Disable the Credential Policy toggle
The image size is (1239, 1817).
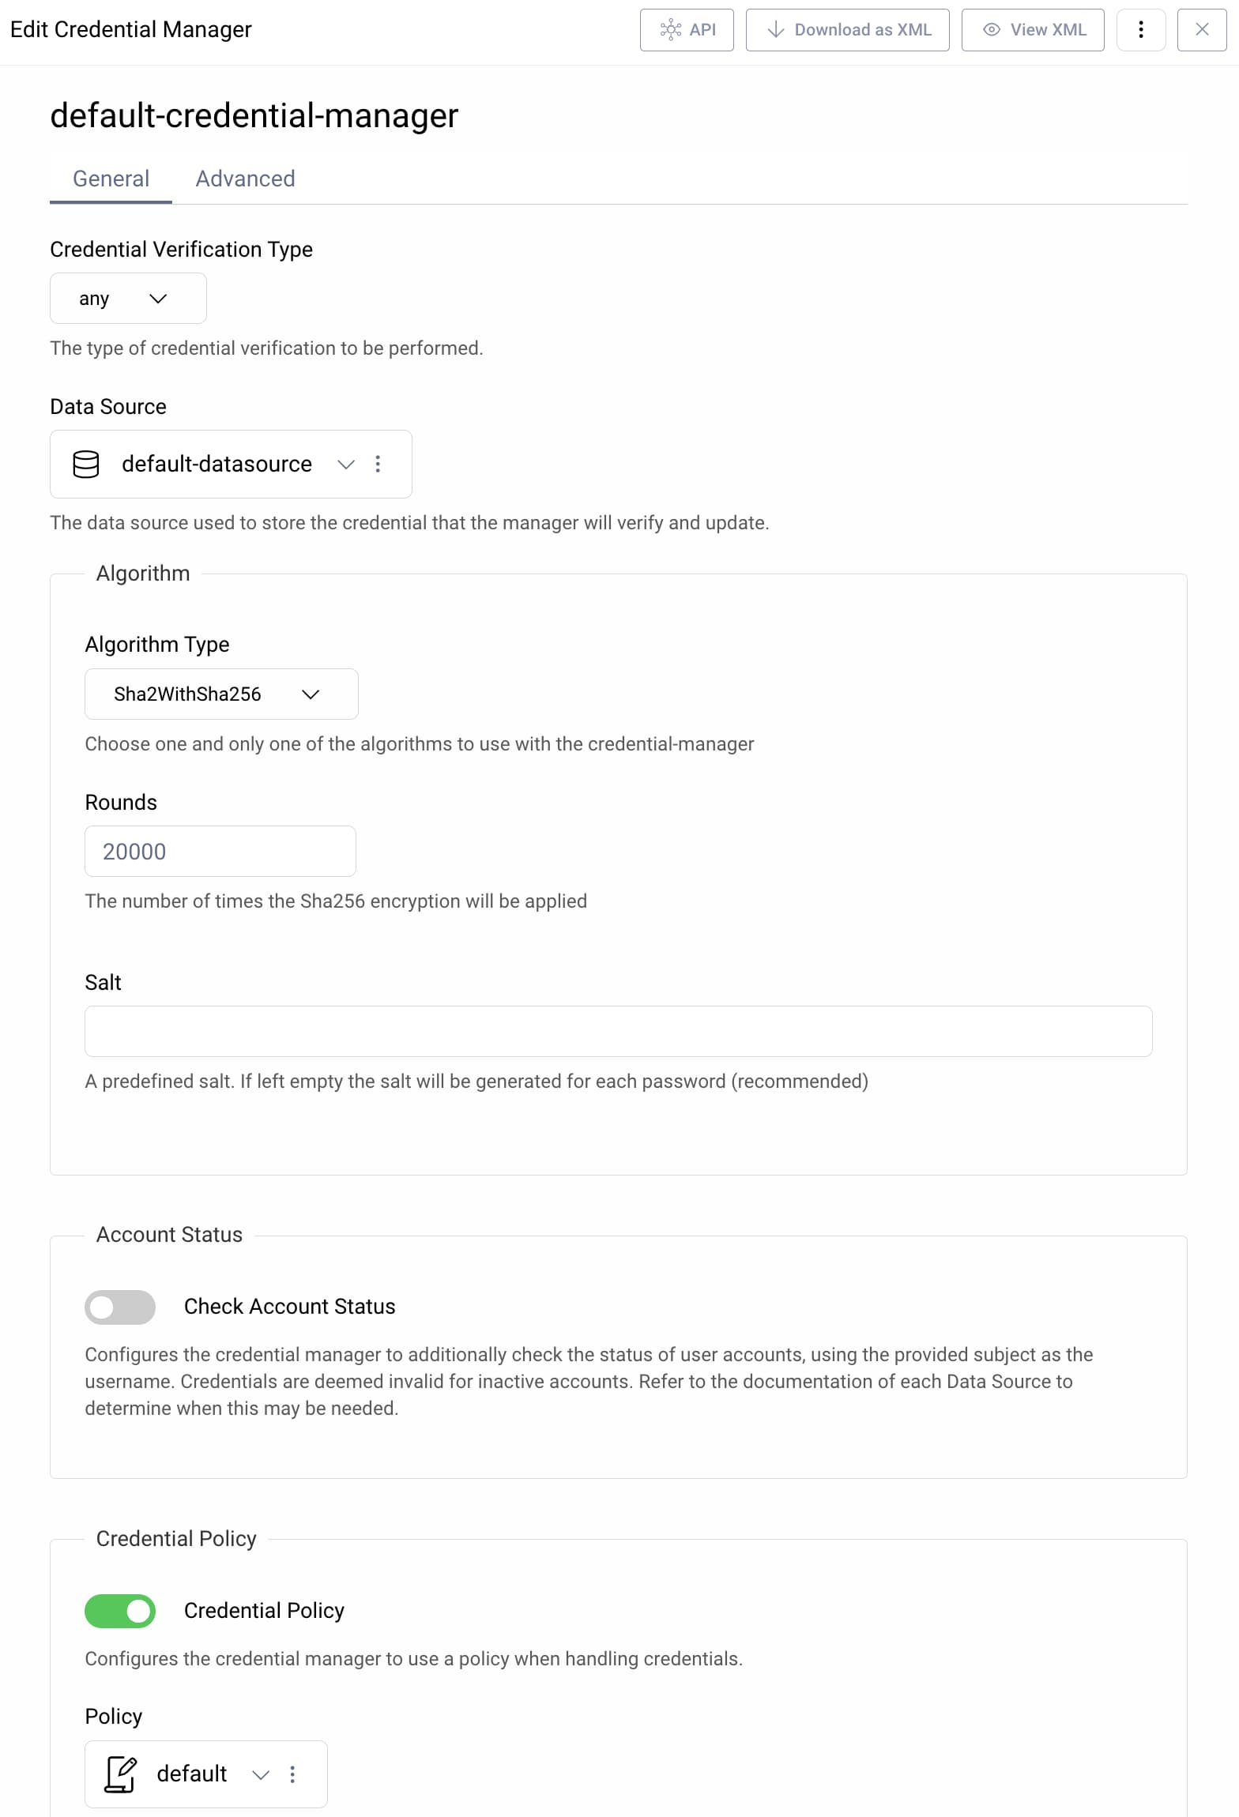(x=120, y=1610)
